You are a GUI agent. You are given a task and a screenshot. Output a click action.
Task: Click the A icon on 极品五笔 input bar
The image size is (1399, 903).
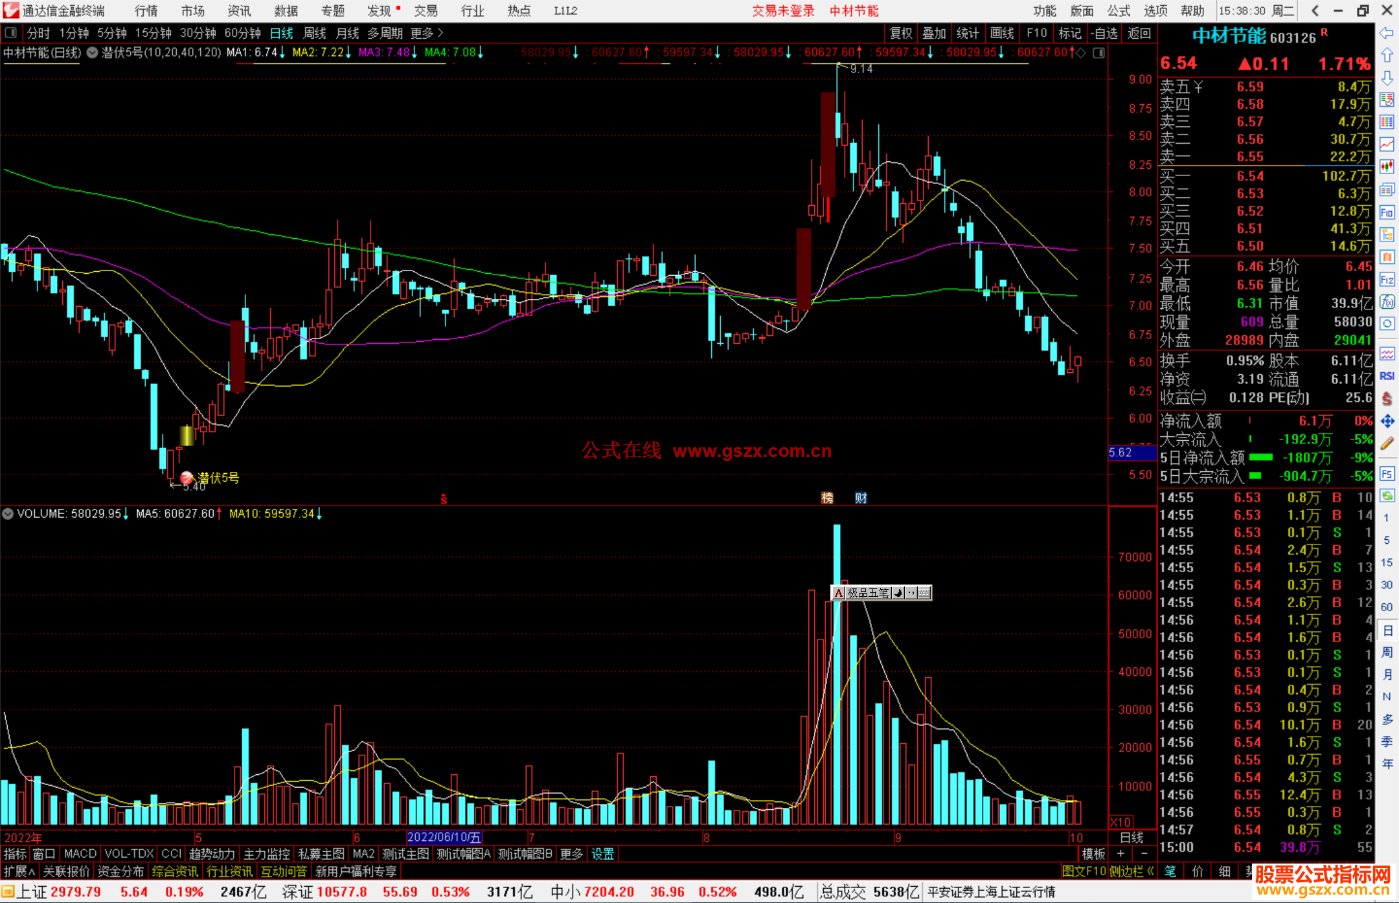point(838,593)
